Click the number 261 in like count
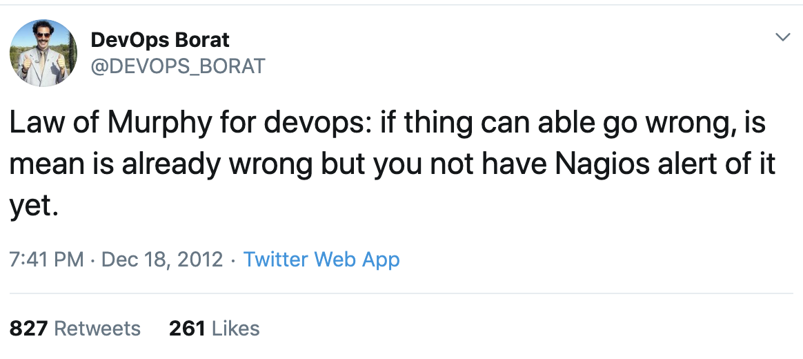 click(x=187, y=328)
